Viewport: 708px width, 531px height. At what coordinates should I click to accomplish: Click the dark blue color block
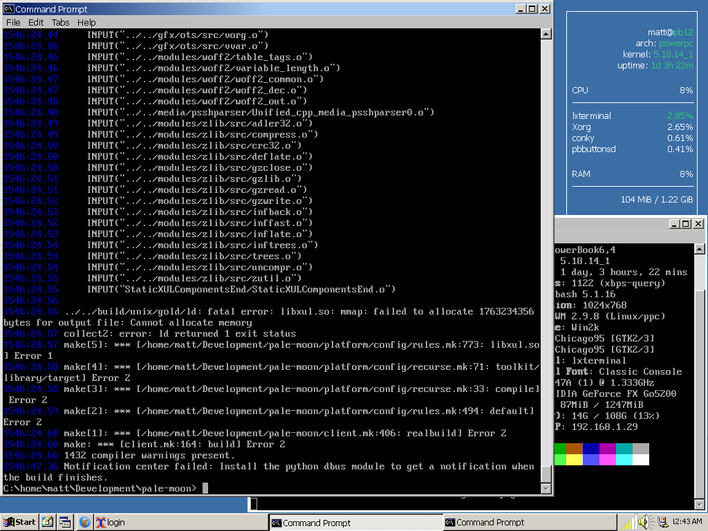click(x=591, y=448)
